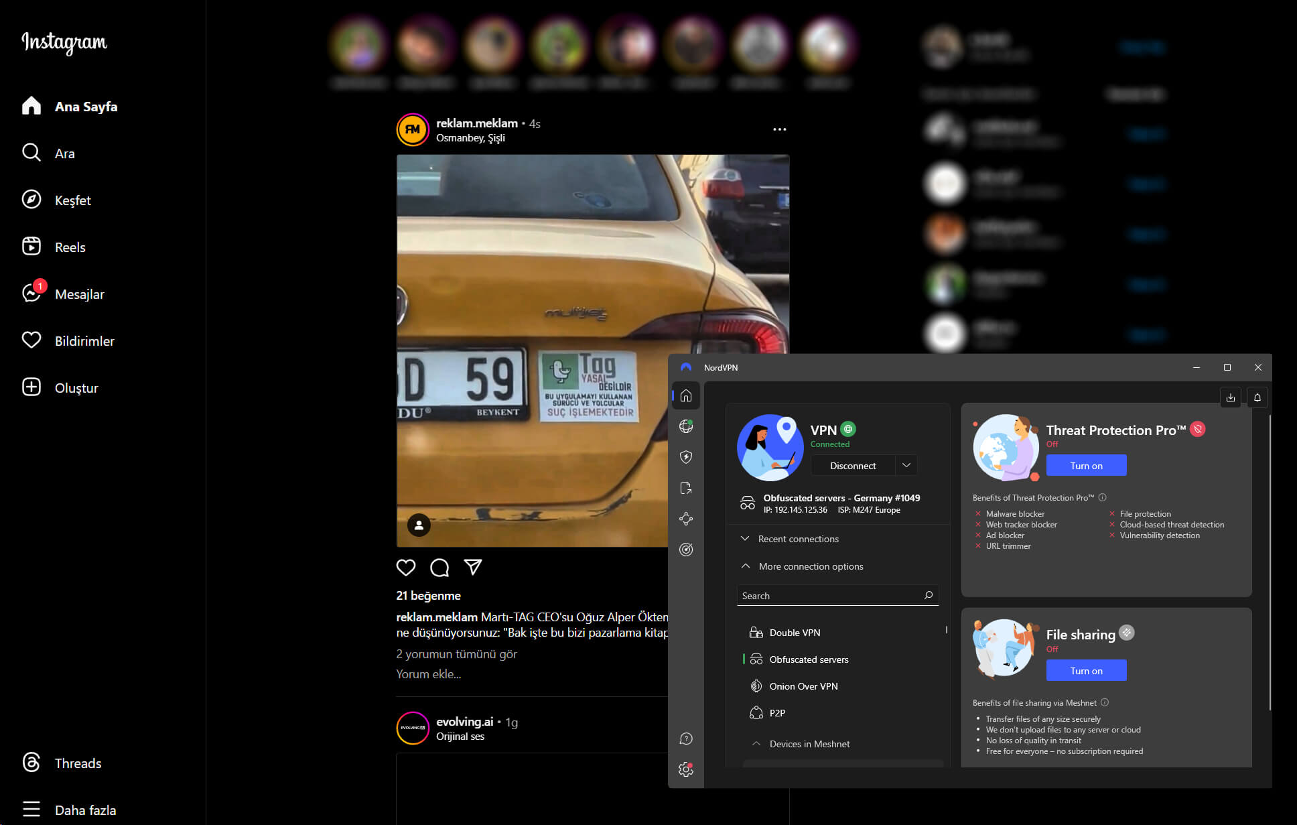Open NordVPN settings gear icon

686,769
